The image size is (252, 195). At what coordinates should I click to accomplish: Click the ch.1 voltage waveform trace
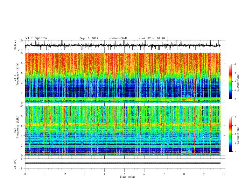pyautogui.click(x=122, y=45)
